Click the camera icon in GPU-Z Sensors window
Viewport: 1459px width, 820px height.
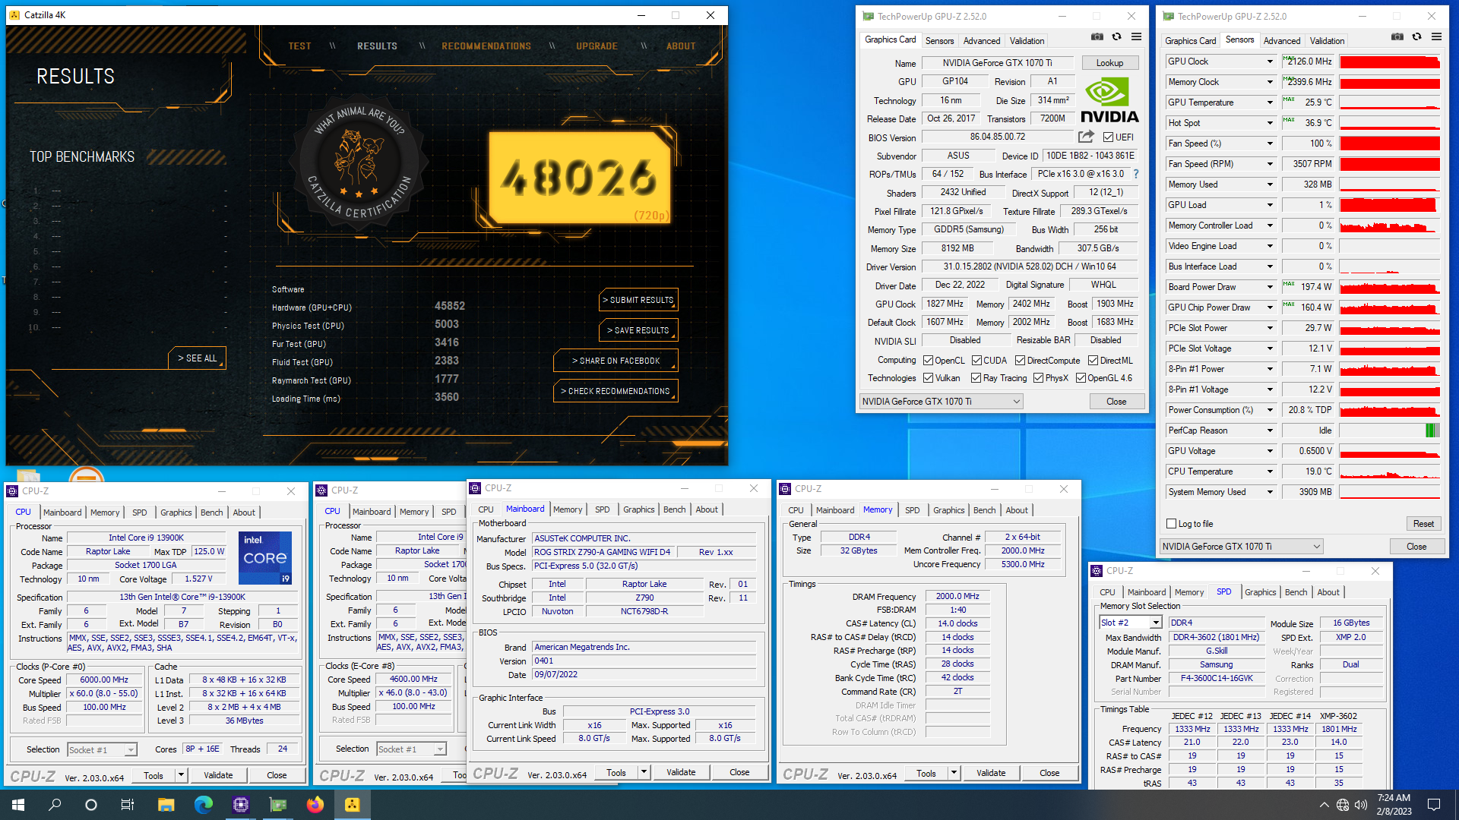pyautogui.click(x=1397, y=37)
